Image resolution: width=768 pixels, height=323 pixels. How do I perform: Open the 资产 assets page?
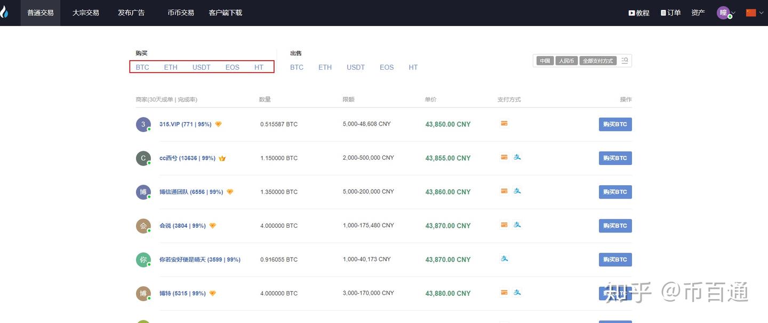tap(698, 13)
